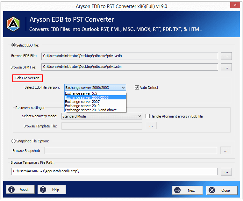
Task: Uncheck the Auto Detect checkbox
Action: (x=137, y=88)
